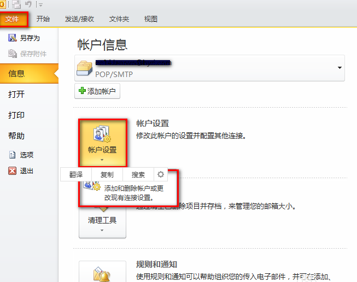This screenshot has width=357, height=282.
Task: Expand the 帐户设置 dropdown button
Action: coord(102,143)
